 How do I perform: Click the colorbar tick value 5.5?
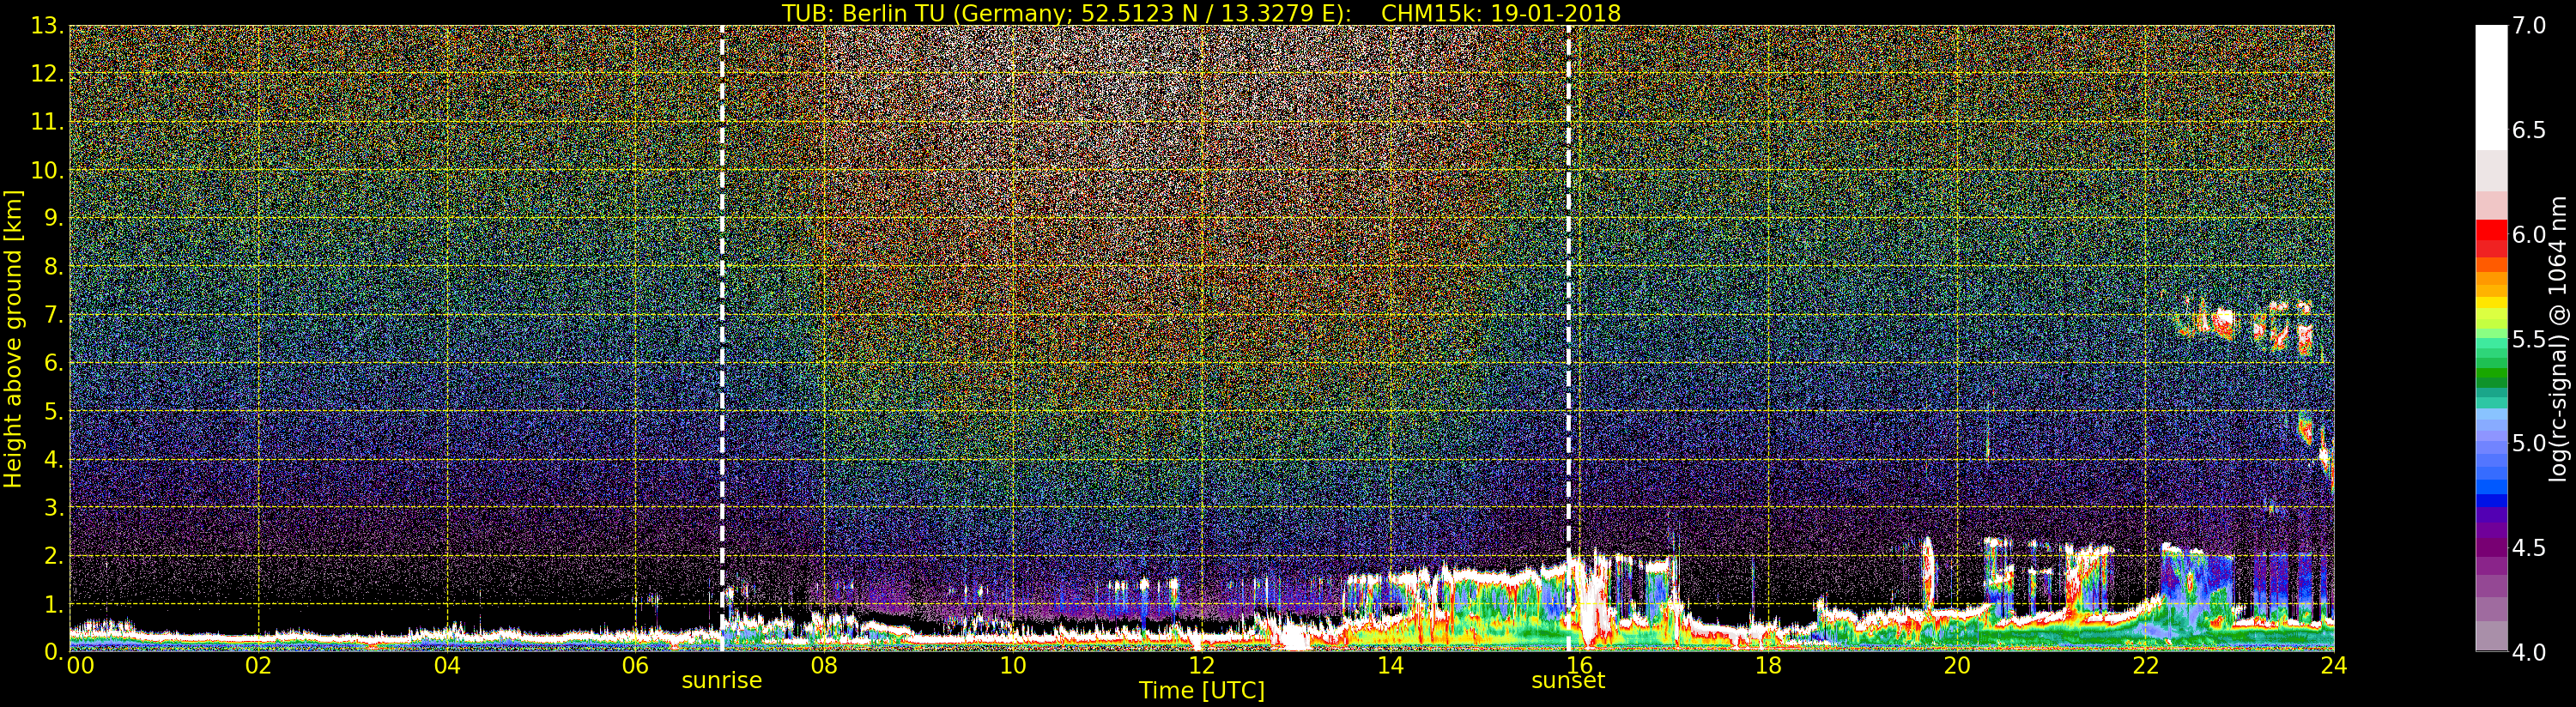coord(2529,339)
